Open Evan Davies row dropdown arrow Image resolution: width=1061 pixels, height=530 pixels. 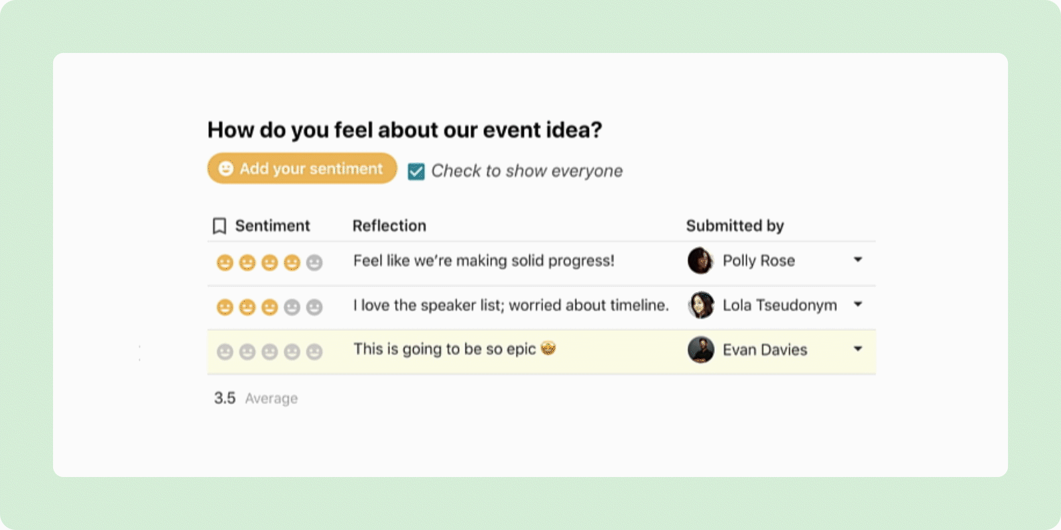(858, 348)
